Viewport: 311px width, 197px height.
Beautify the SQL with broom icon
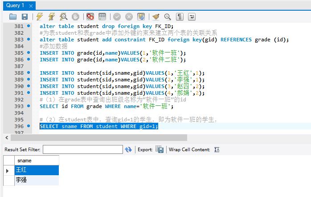[x=155, y=17]
